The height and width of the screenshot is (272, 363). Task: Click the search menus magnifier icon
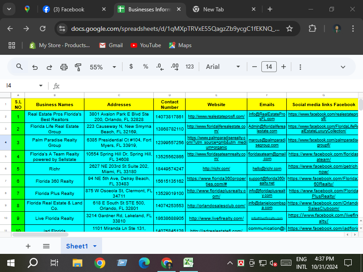[20, 67]
